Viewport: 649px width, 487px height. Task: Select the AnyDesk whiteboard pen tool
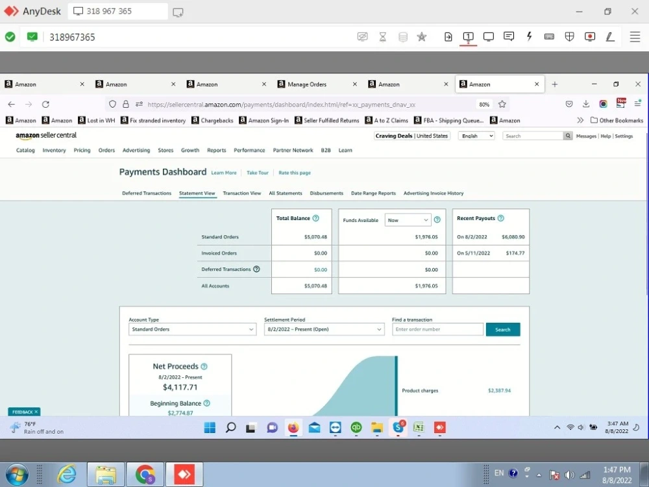click(x=610, y=36)
